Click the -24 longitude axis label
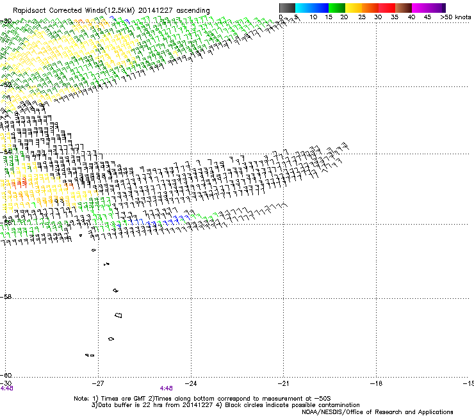Viewport: 474px width, 416px height. [191, 383]
